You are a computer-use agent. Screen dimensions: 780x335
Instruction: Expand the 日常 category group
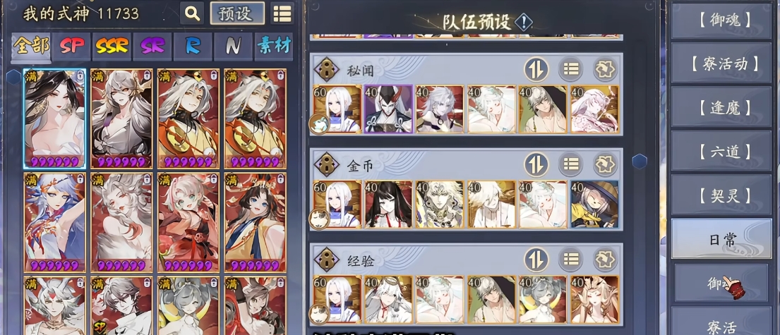tap(721, 240)
